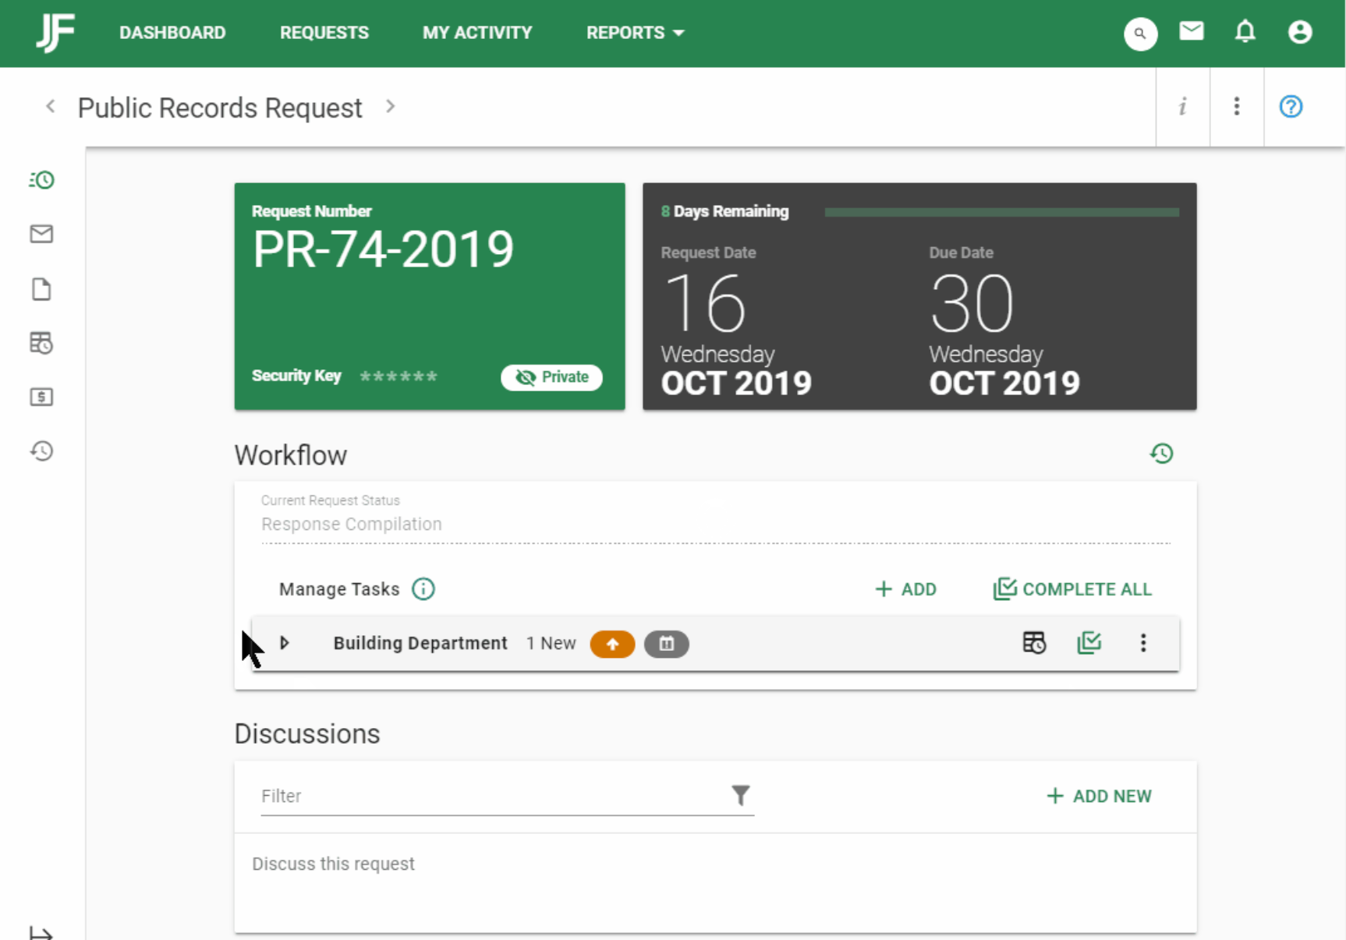Open the request info italic i icon
1346x940 pixels.
point(1183,106)
